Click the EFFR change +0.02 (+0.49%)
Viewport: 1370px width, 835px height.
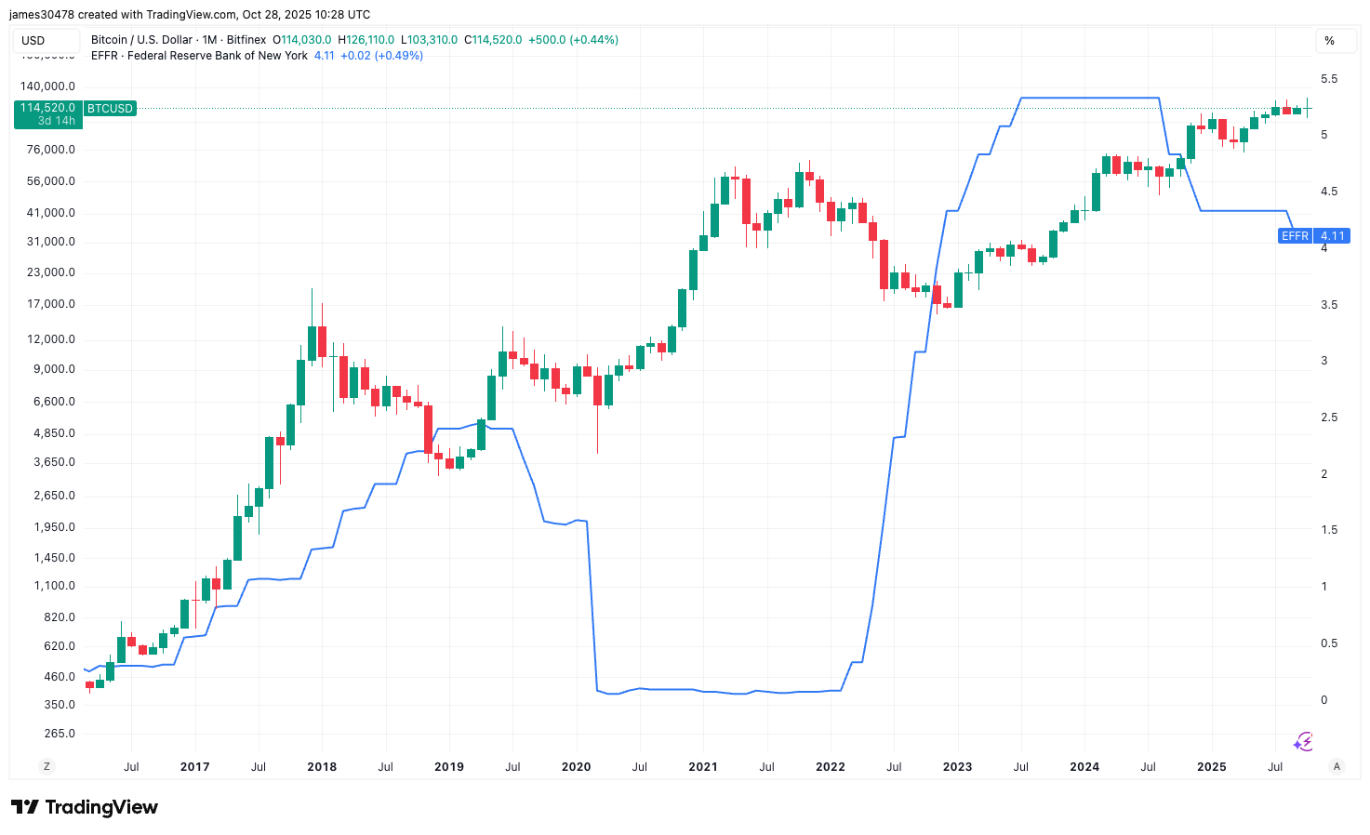tap(381, 56)
